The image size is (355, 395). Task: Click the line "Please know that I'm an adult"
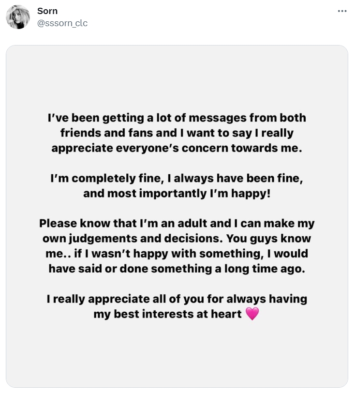pyautogui.click(x=177, y=224)
